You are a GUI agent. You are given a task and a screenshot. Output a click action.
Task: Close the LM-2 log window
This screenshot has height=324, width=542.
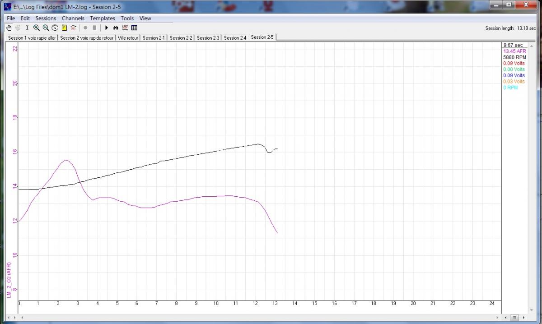tap(526, 5)
